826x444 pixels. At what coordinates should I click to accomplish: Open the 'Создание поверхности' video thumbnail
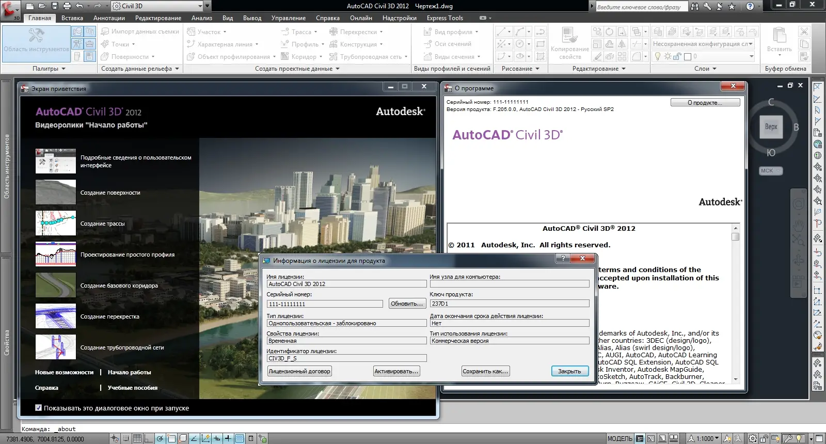click(x=56, y=193)
